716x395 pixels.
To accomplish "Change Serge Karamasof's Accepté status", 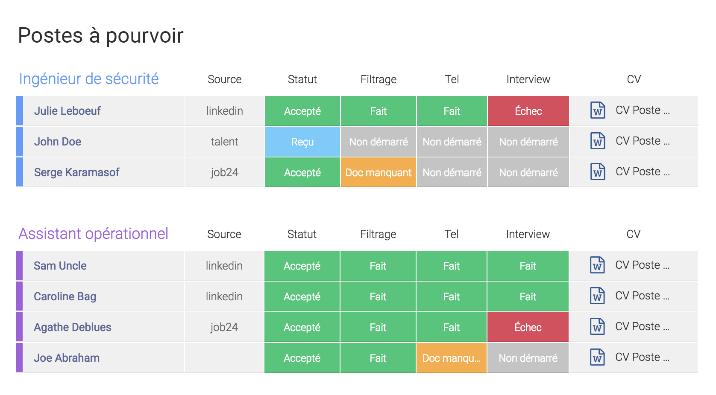I will tap(302, 172).
